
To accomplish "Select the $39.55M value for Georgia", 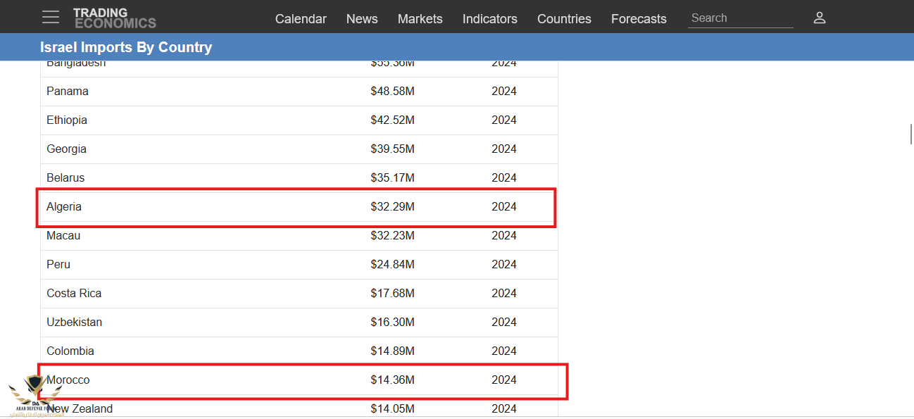I will [393, 149].
